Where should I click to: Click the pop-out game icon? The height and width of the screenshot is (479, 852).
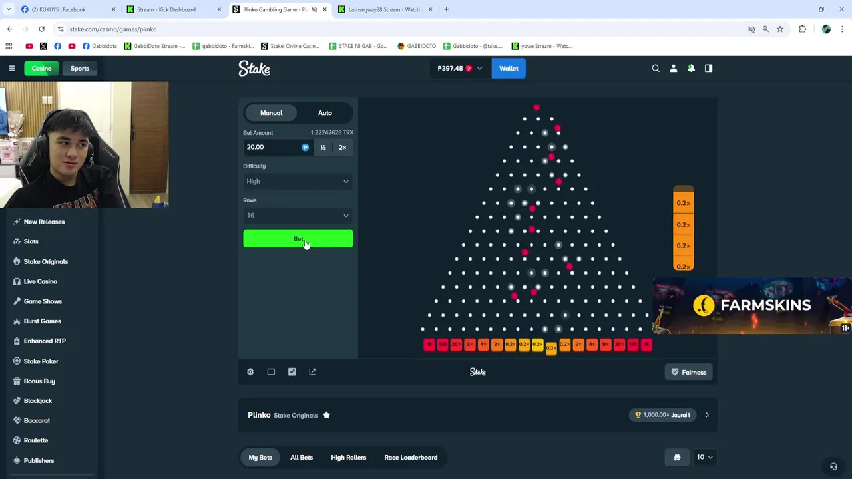pyautogui.click(x=312, y=372)
